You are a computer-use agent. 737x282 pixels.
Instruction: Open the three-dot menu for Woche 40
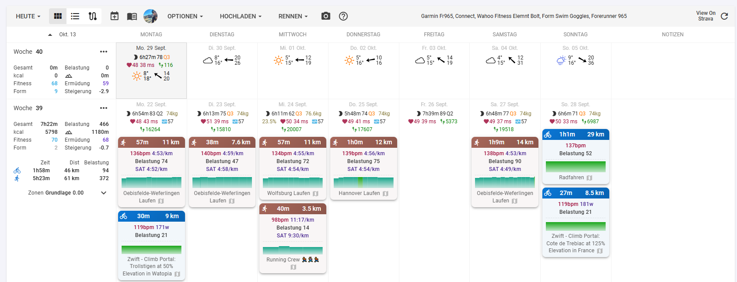tap(104, 52)
